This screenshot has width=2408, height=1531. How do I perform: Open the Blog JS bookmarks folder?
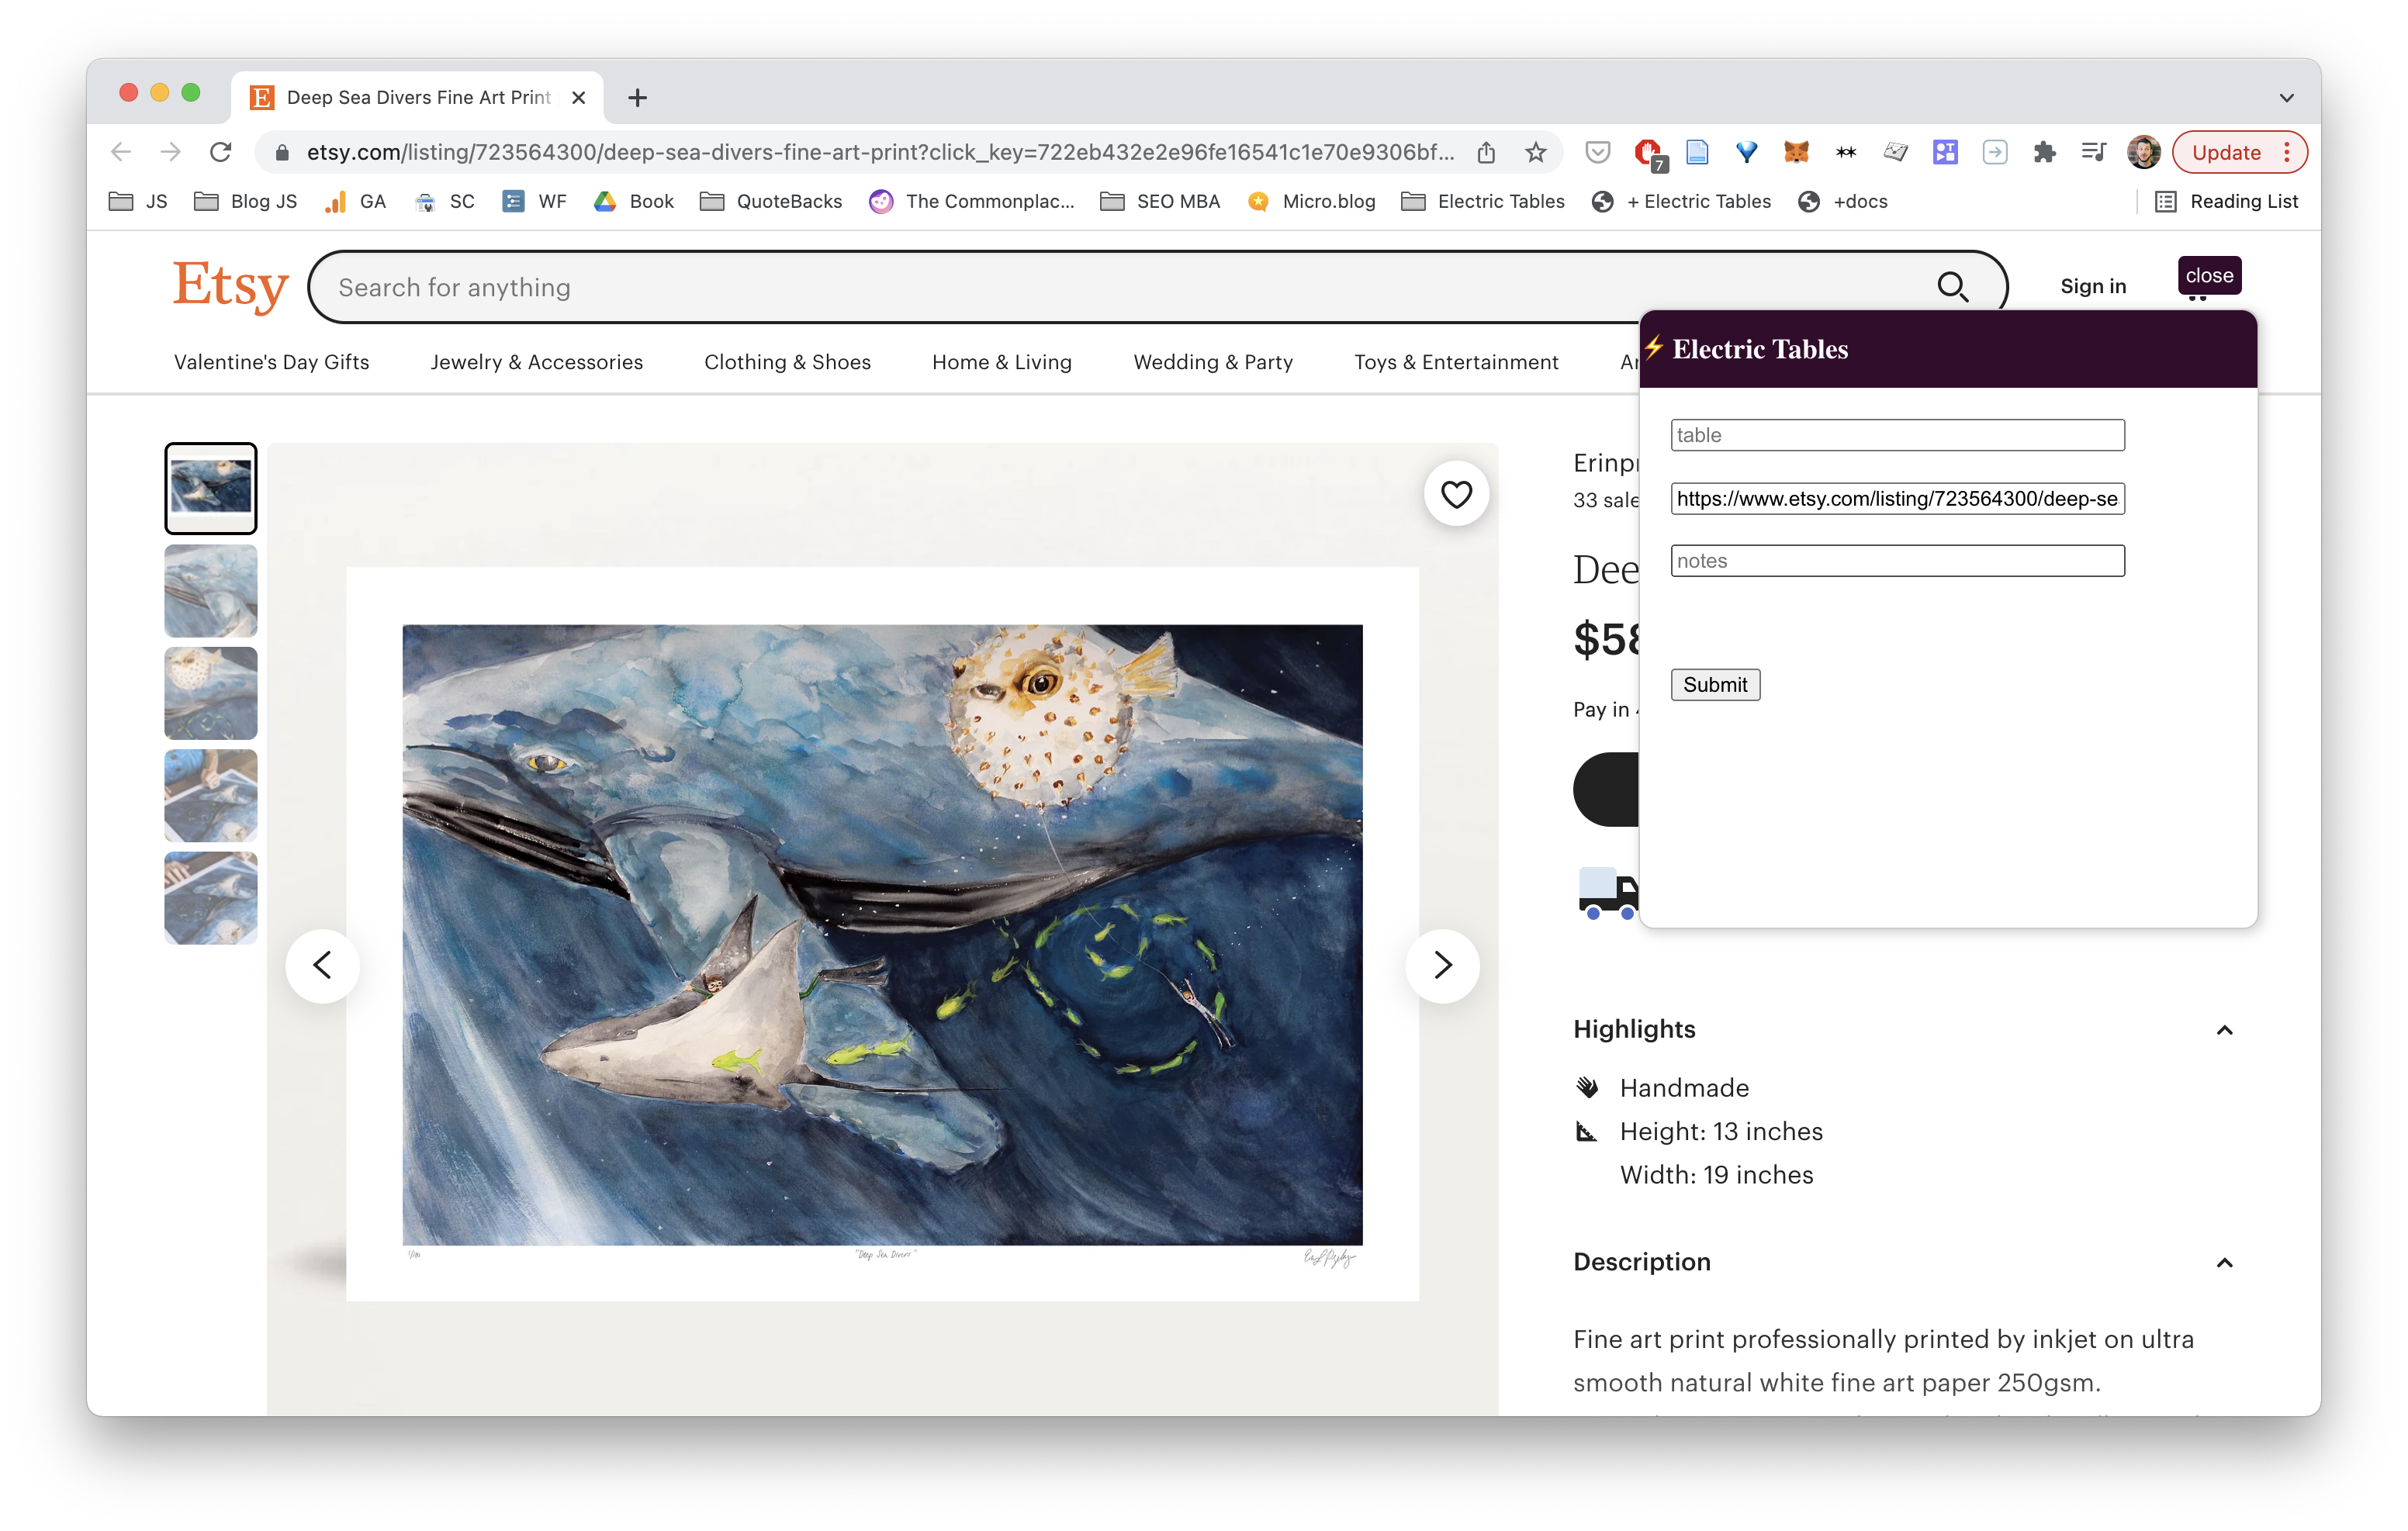click(245, 201)
